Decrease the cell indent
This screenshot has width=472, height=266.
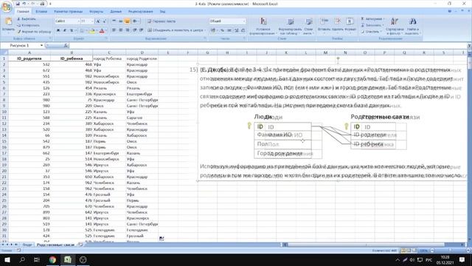click(x=135, y=30)
